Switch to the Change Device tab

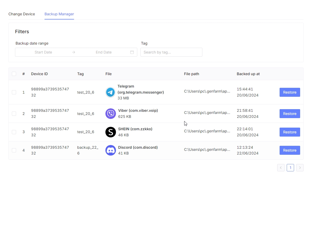(22, 14)
